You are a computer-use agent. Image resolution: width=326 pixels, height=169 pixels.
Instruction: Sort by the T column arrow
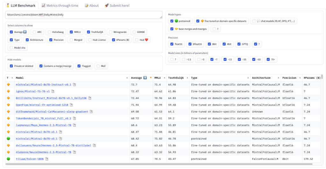coord(12,78)
